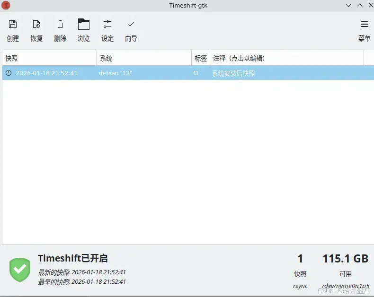Click the /dev/nvme0n1p5 device label
The image size is (374, 297).
346,286
